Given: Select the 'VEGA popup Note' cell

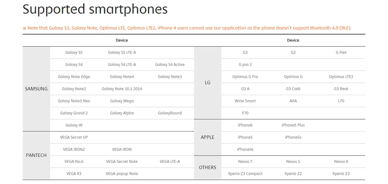Looking at the screenshot, I should [x=122, y=174].
